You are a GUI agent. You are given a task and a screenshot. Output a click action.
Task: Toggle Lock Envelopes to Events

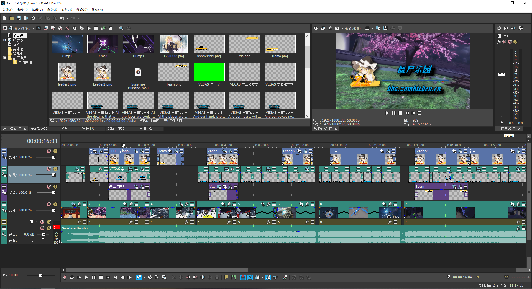click(x=268, y=277)
